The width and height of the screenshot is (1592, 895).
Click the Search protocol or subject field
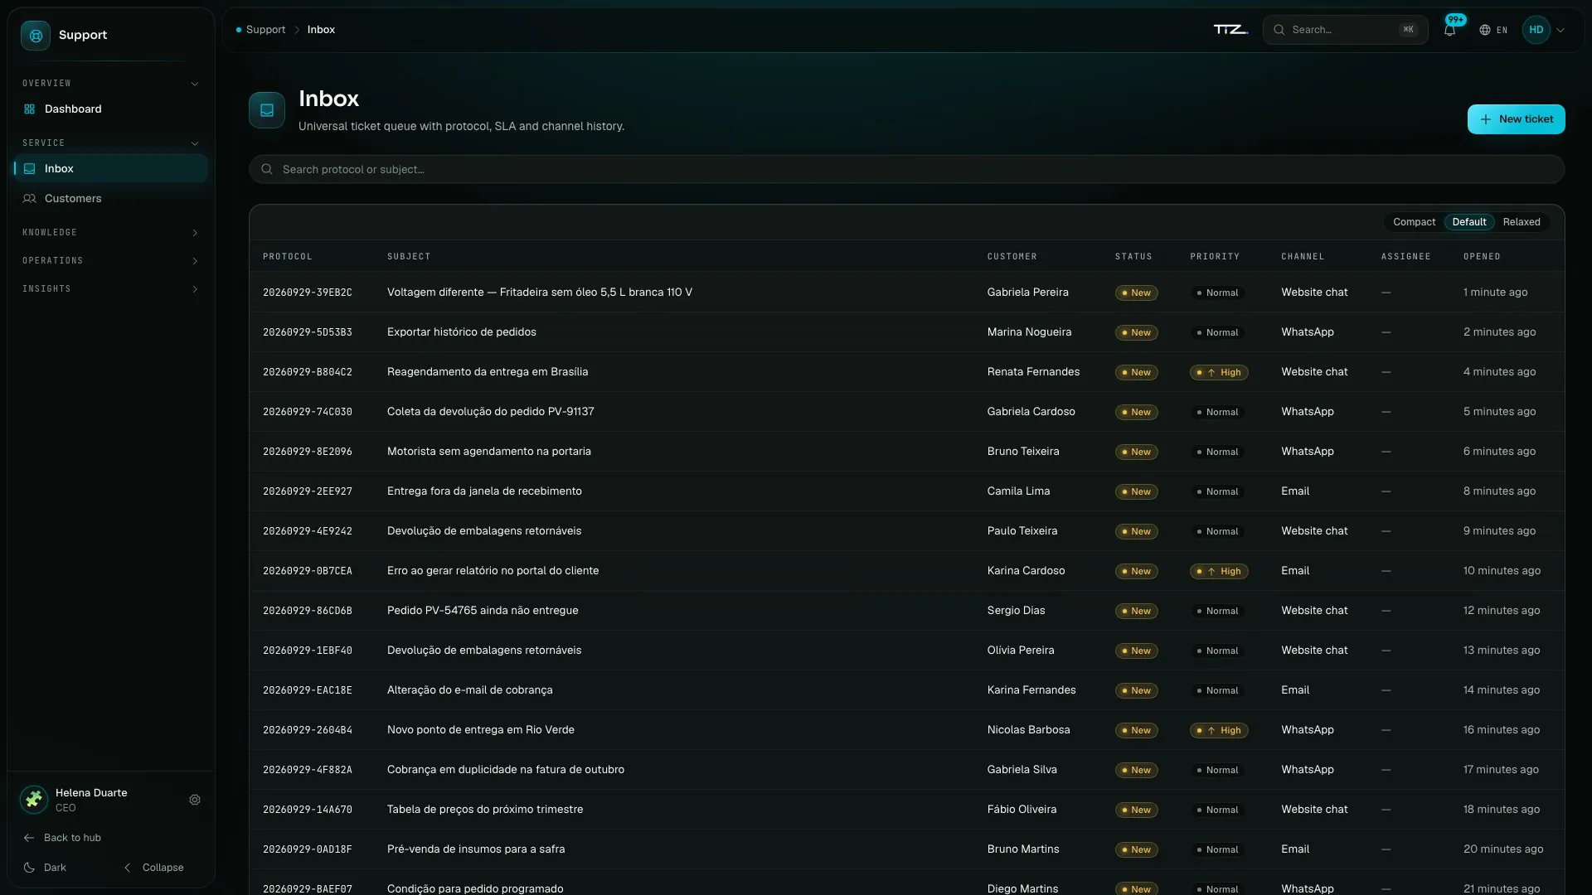906,169
